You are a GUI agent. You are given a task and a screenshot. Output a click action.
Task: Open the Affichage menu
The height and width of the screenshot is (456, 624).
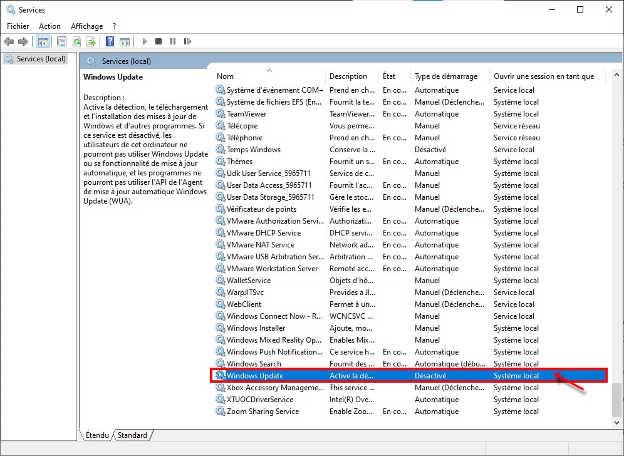coord(86,26)
